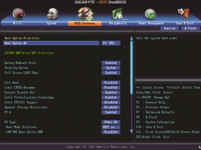Toggle Full Screen LOGO Show value
201x150 pixels.
(x=111, y=73)
